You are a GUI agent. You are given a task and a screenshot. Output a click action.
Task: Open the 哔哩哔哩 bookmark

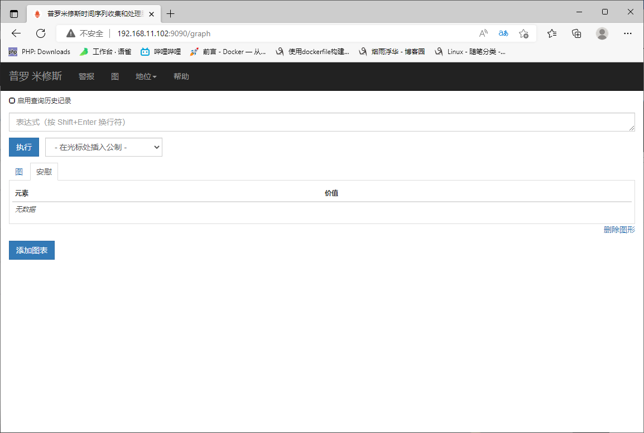pyautogui.click(x=161, y=52)
